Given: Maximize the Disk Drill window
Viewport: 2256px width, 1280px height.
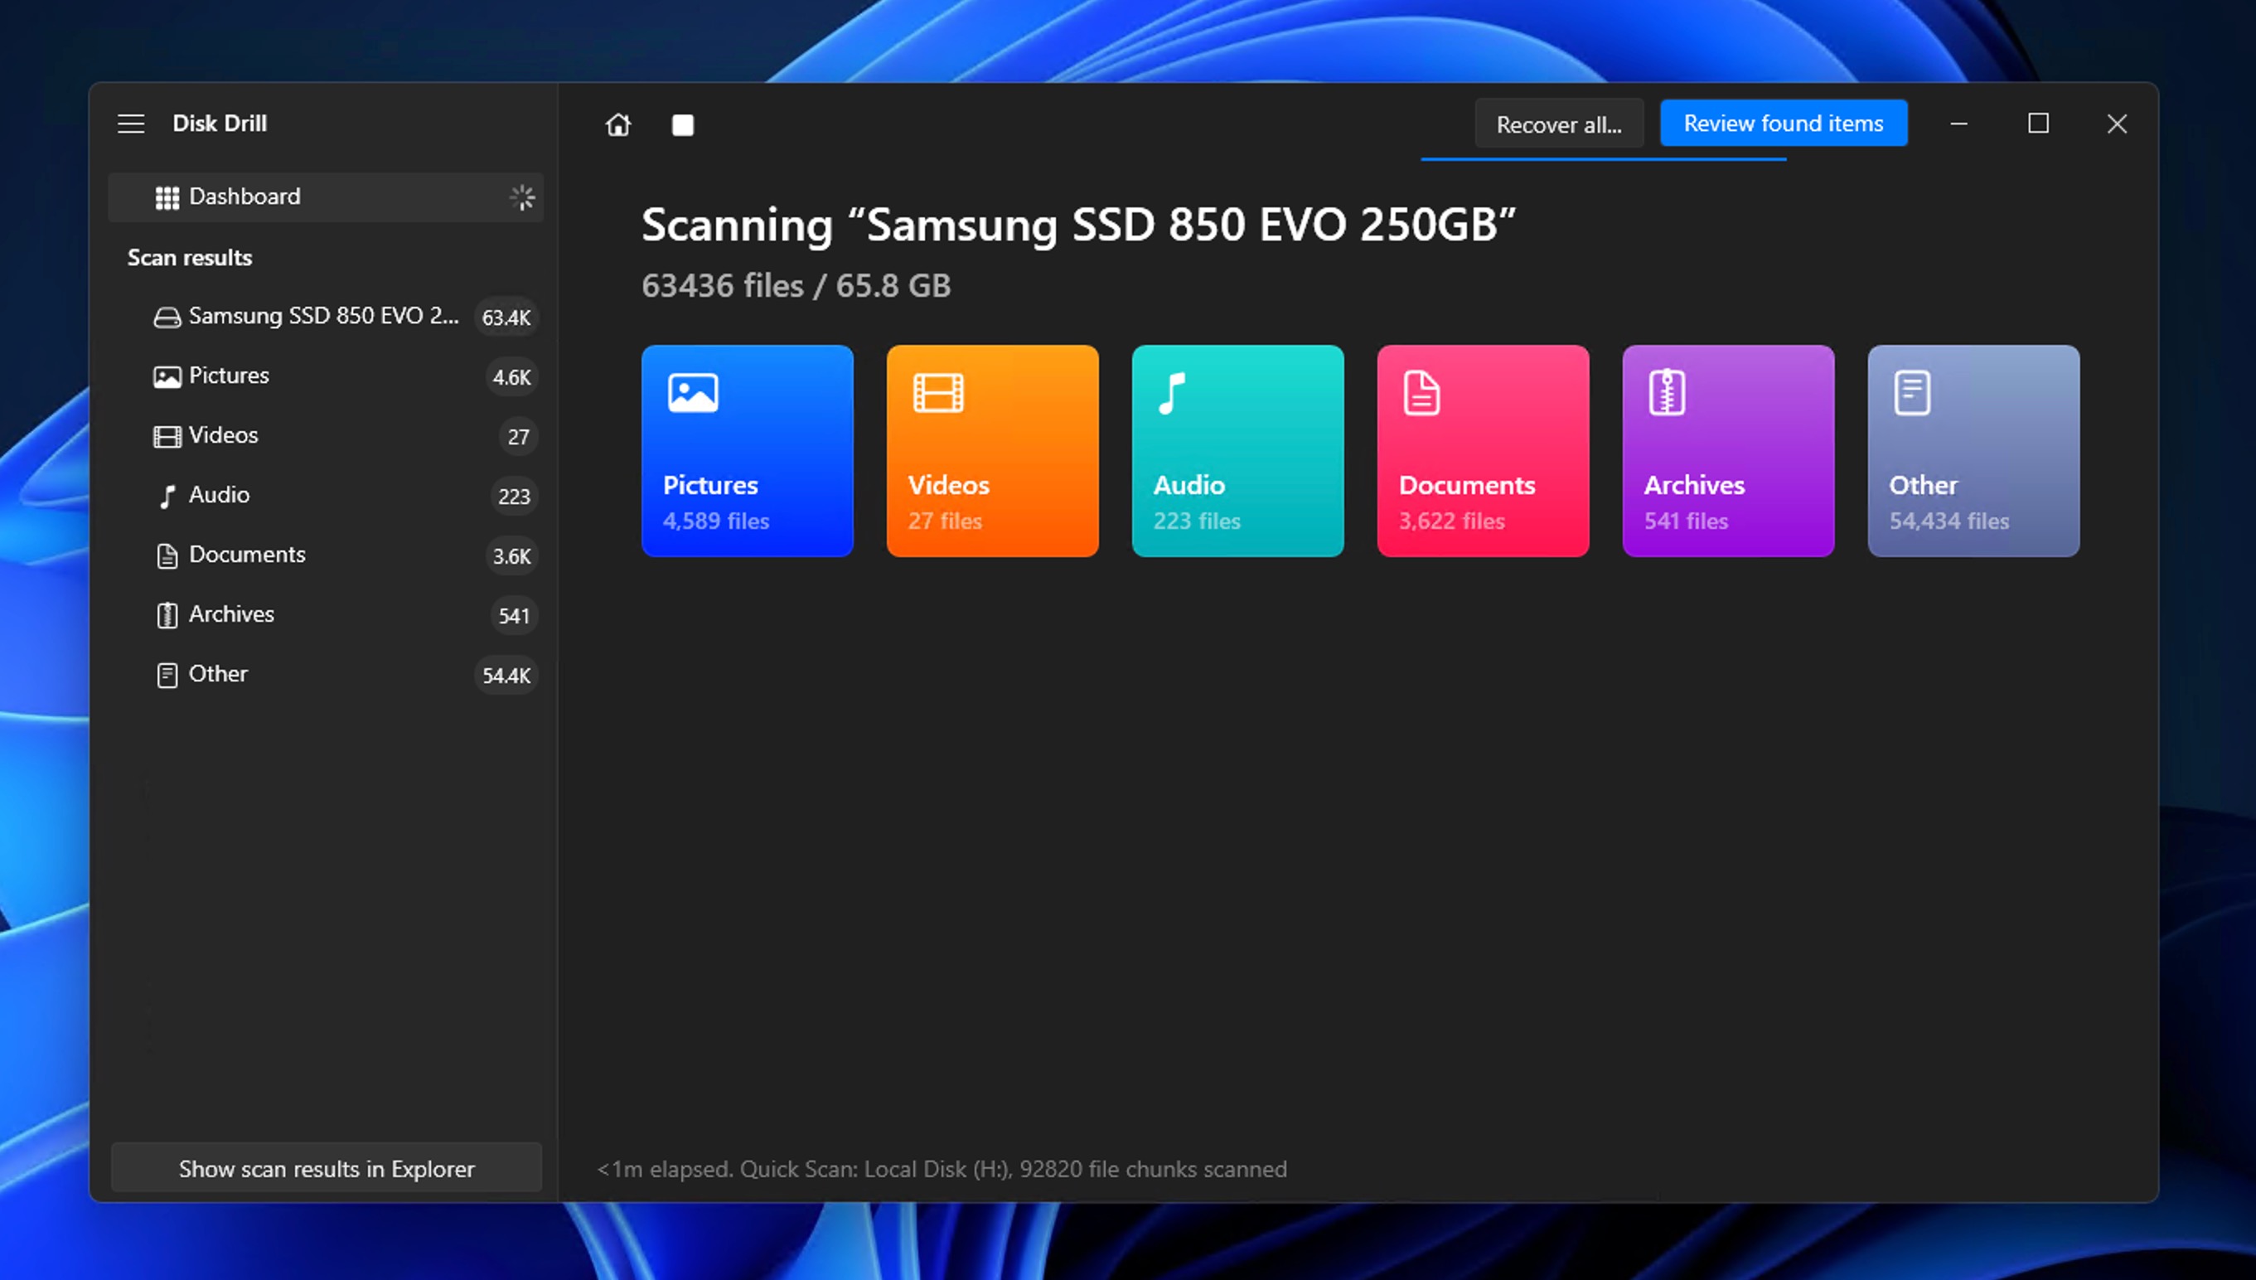Looking at the screenshot, I should coord(2038,124).
